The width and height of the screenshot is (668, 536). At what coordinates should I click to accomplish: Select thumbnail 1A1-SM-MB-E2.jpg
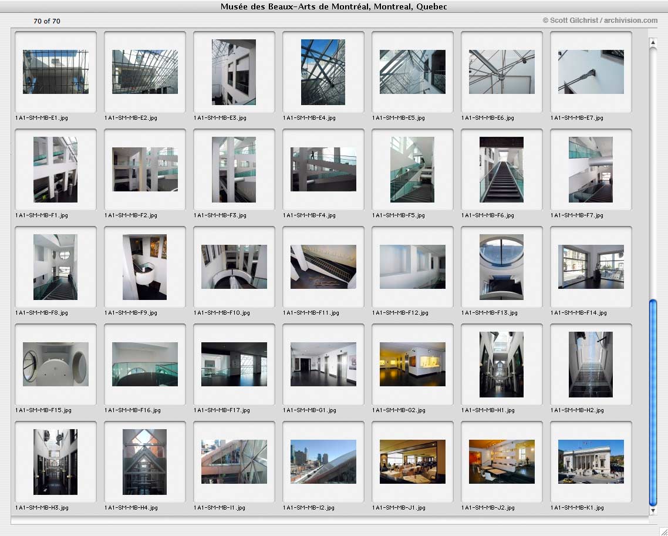pos(145,72)
